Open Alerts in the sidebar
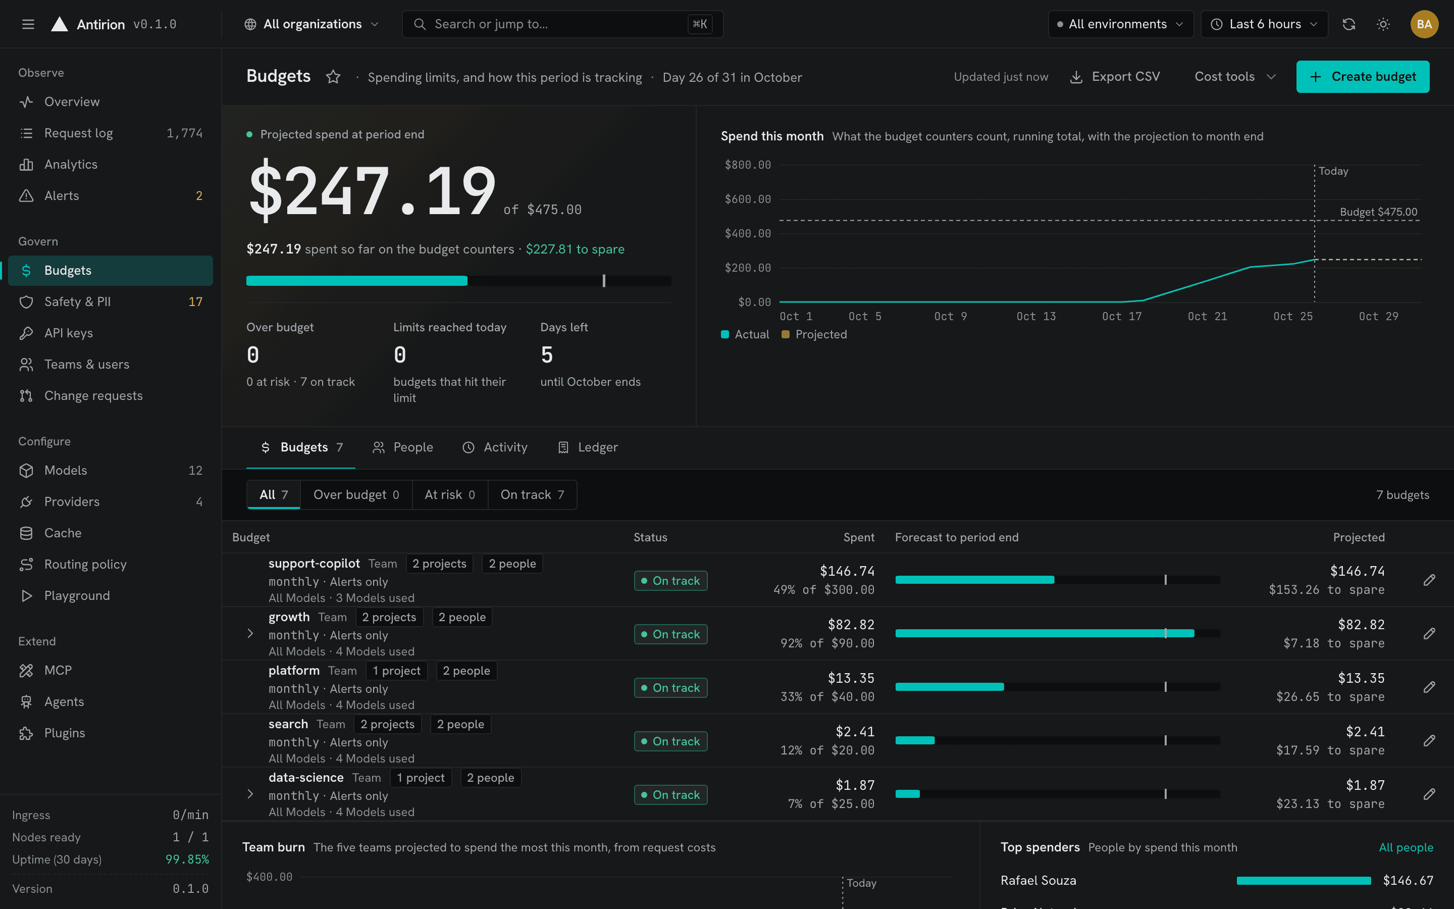This screenshot has width=1454, height=909. [111, 195]
